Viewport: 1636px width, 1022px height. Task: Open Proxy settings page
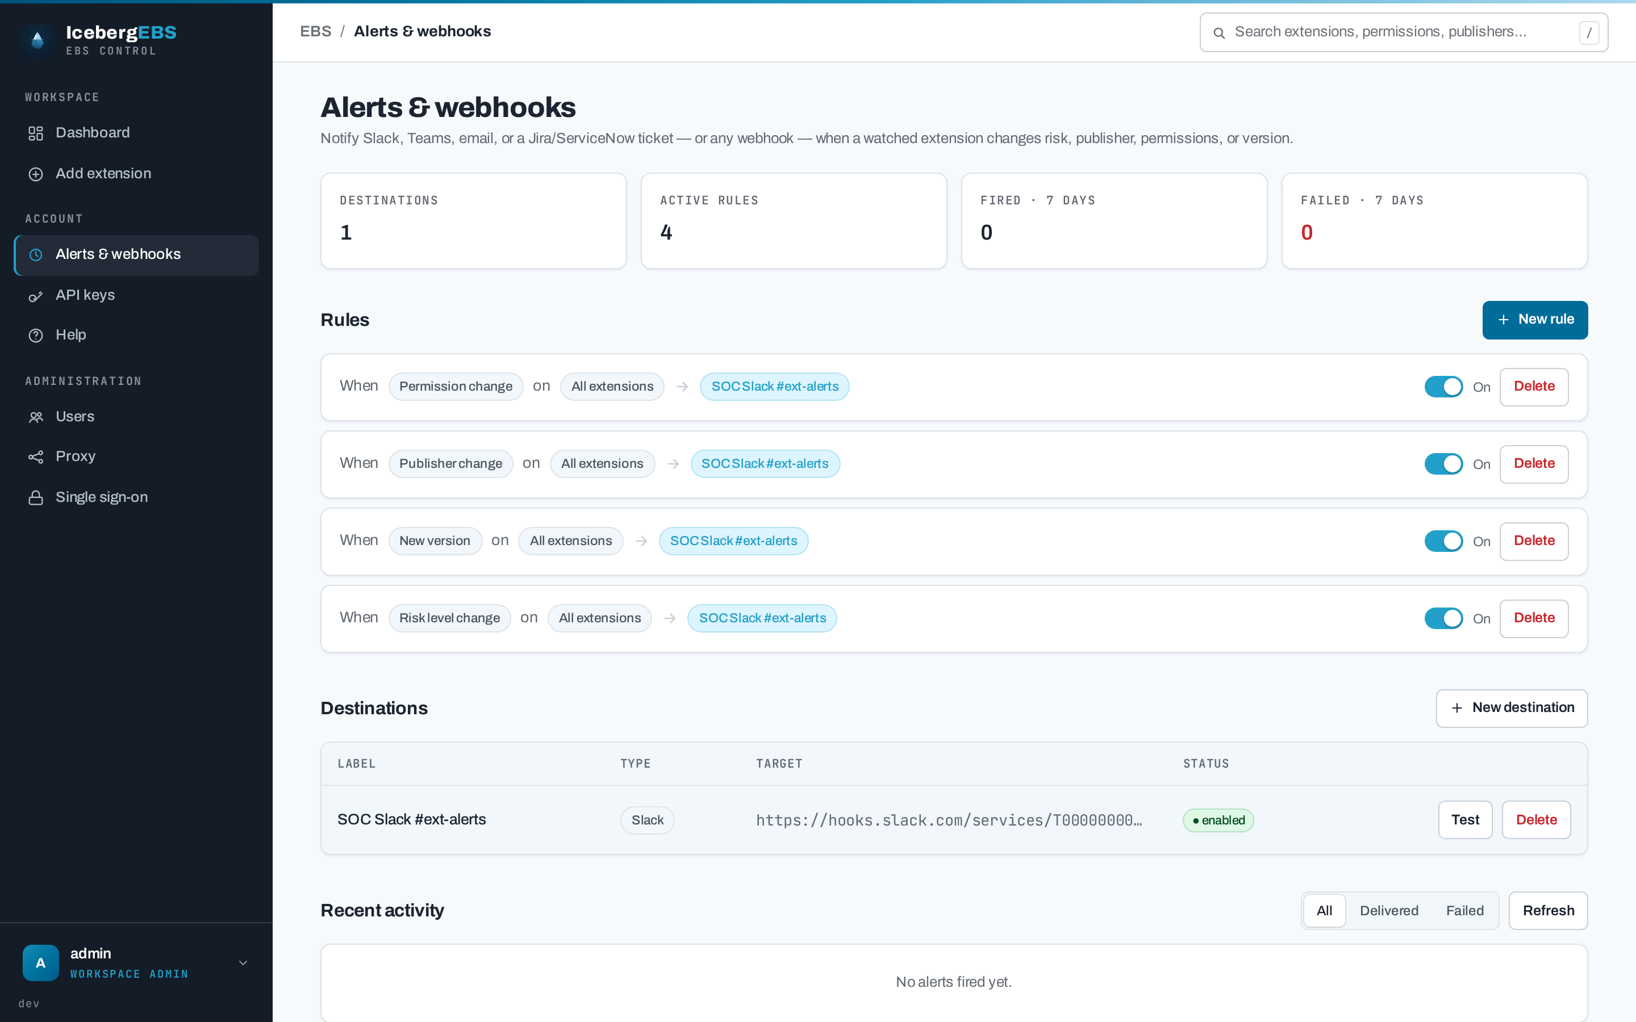(136, 457)
